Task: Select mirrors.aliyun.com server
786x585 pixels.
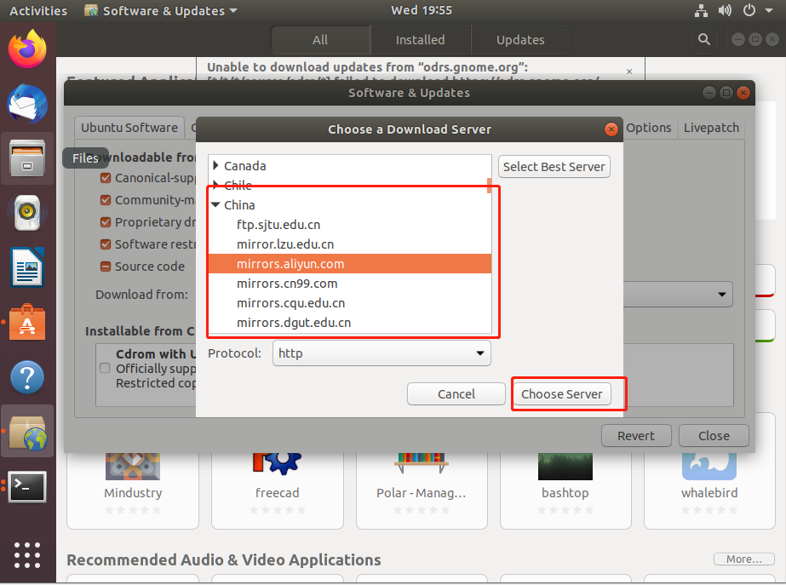Action: pyautogui.click(x=349, y=264)
